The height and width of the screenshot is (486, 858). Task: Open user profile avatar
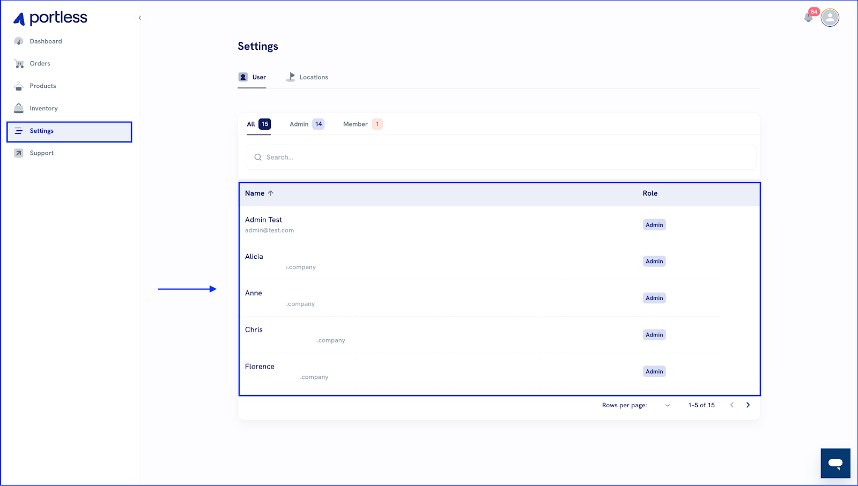click(830, 18)
